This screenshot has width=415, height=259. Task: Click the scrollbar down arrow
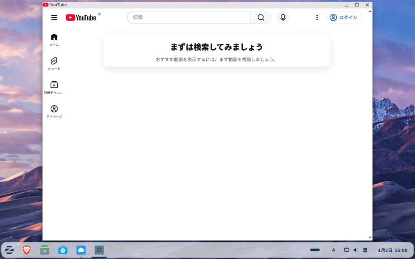(x=370, y=238)
